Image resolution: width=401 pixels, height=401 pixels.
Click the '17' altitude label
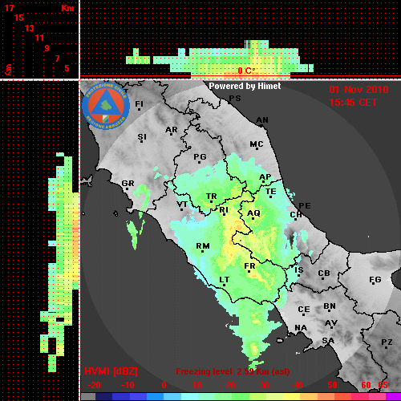point(9,8)
